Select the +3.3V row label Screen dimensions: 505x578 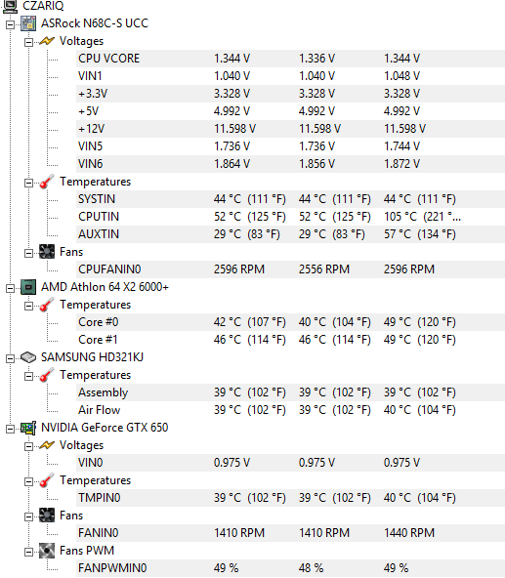pyautogui.click(x=93, y=94)
